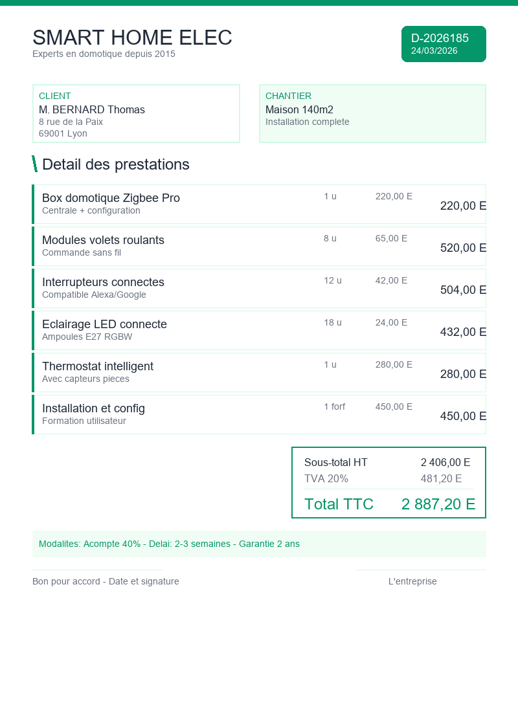The image size is (518, 712).
Task: Click the 12 u quantity for Interrupteurs
Action: tap(333, 280)
